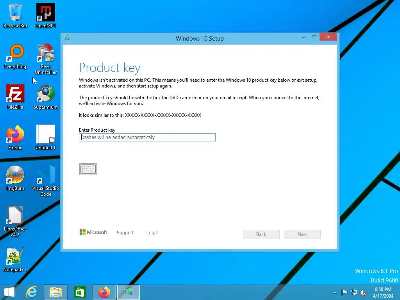400x300 pixels.
Task: Select the Untitled 1 desktop file
Action: (46, 137)
